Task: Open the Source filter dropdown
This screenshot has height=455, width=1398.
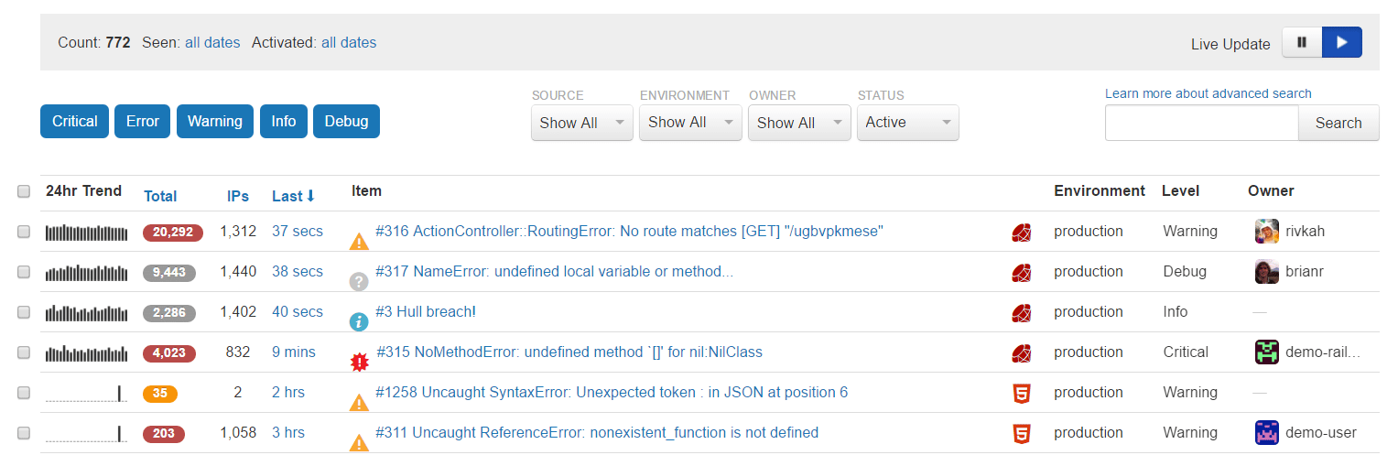Action: [581, 123]
